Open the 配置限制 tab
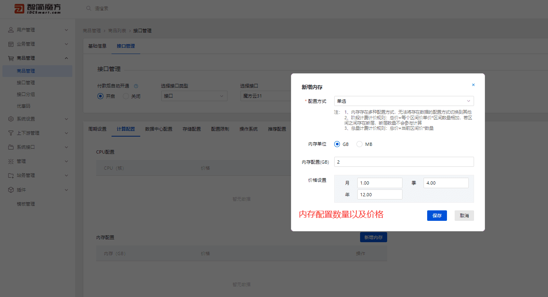This screenshot has height=297, width=548. (220, 129)
